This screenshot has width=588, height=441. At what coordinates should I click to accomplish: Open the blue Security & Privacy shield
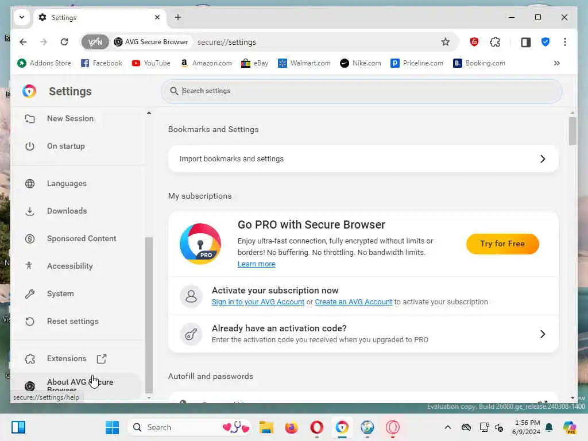[546, 42]
